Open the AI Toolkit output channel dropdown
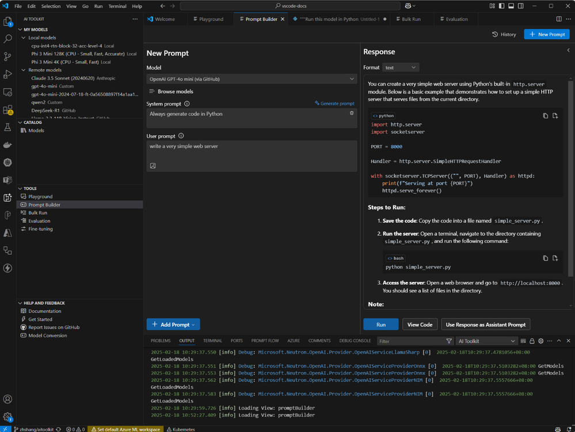Image resolution: width=575 pixels, height=432 pixels. pyautogui.click(x=486, y=341)
